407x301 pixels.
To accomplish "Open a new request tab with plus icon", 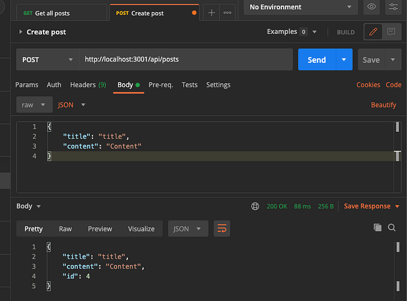I will tap(211, 13).
